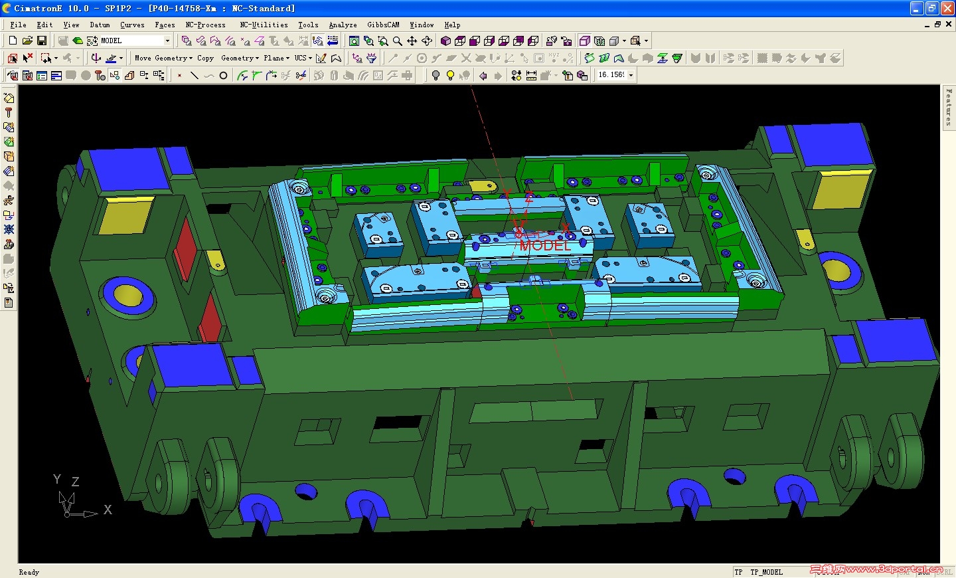Click the funnel filter icon
956x578 pixels.
tap(372, 58)
